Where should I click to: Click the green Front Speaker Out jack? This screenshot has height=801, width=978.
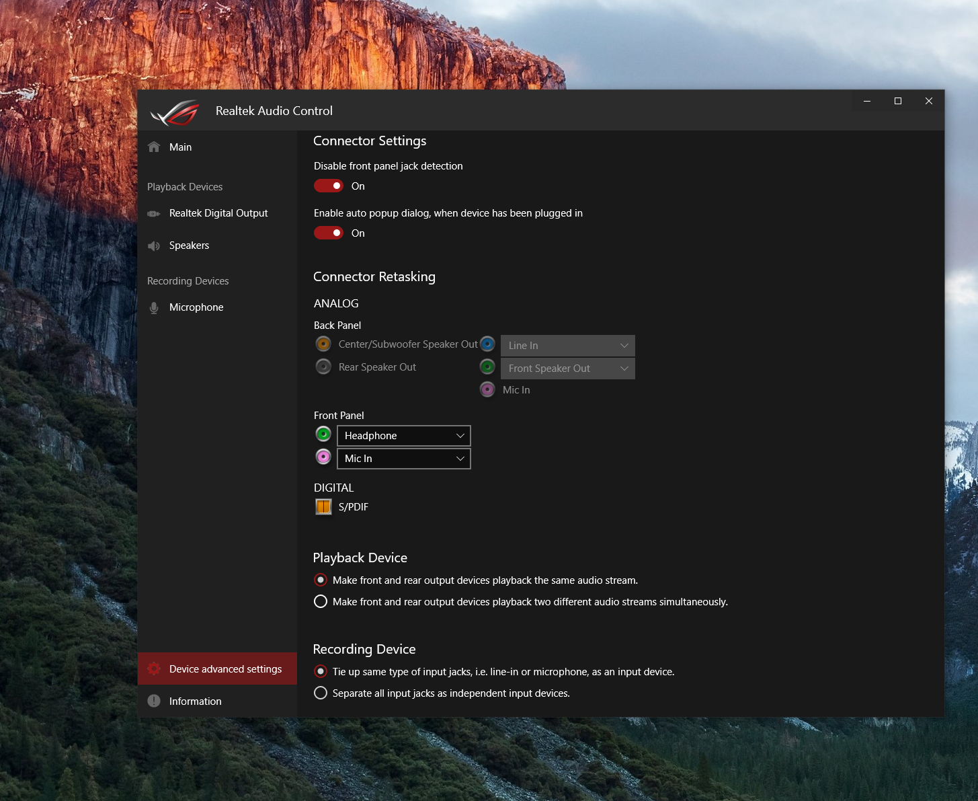point(487,367)
